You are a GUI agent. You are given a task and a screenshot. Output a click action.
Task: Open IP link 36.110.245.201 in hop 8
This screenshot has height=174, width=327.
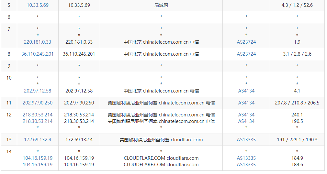[38, 54]
